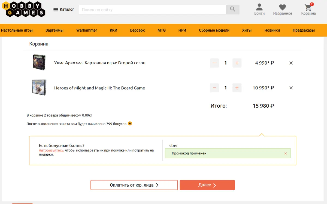Image resolution: width=327 pixels, height=204 pixels.
Task: Open ККИ category
Action: [x=114, y=30]
